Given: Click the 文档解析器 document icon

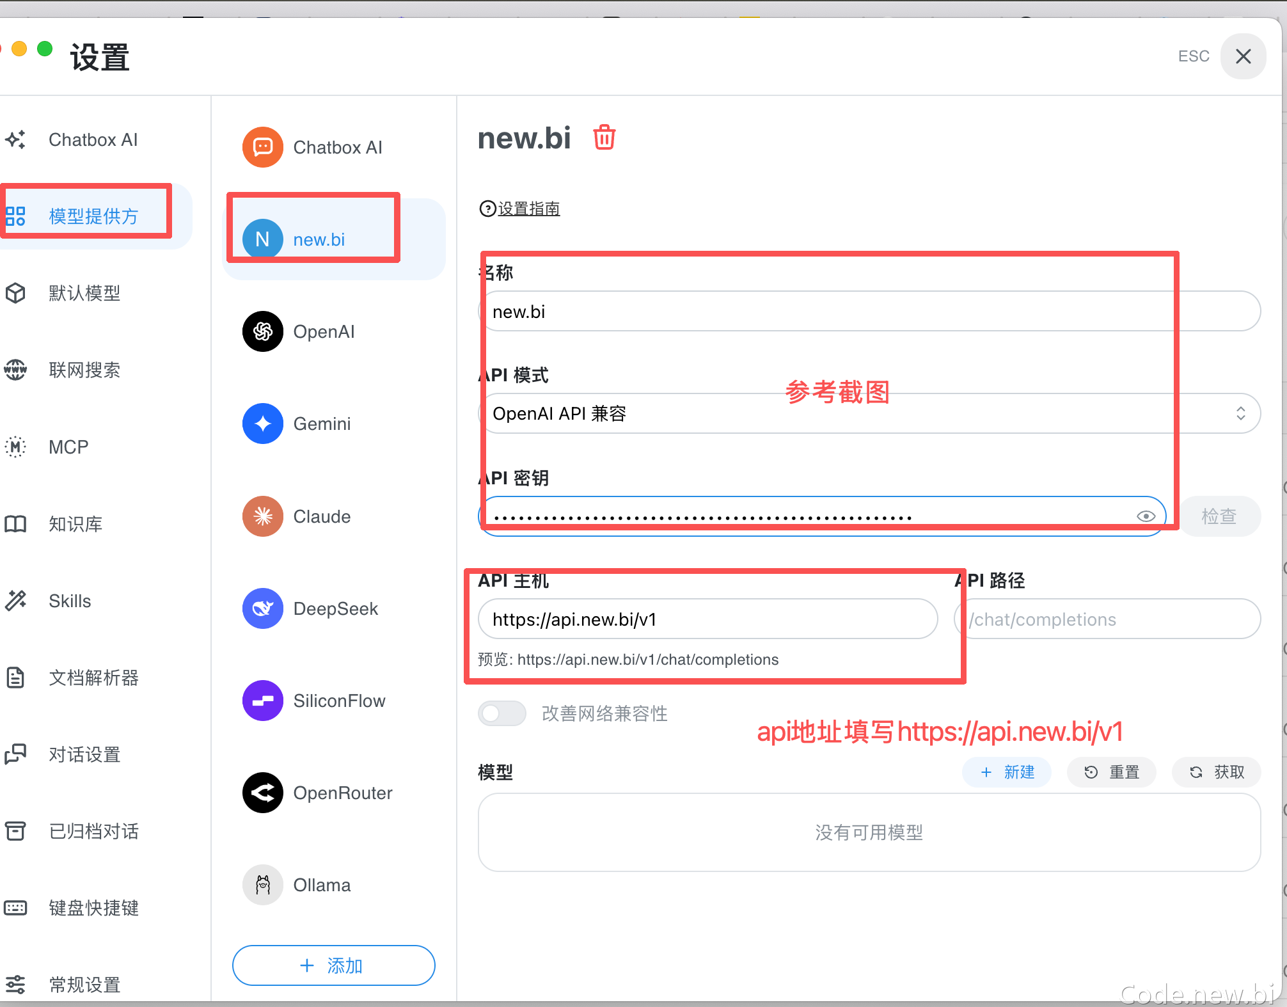Looking at the screenshot, I should click(x=15, y=678).
